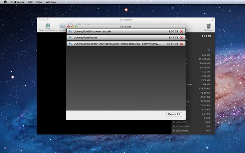
Task: Click the Collector trash icon in the Diskeeper toolbar
Action: 208,27
